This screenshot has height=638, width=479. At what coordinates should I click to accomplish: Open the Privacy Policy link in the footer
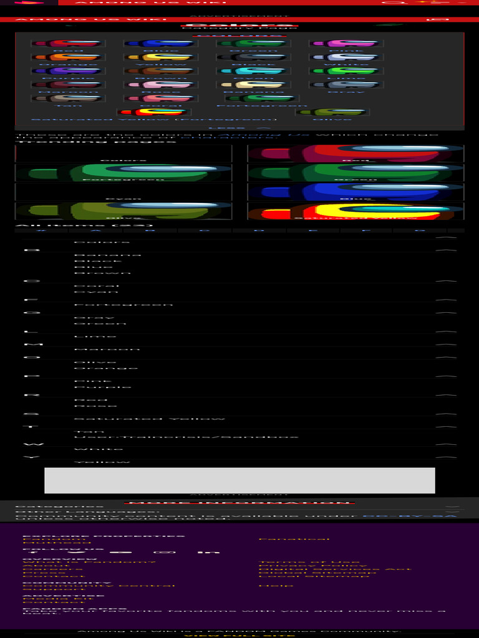(x=313, y=566)
